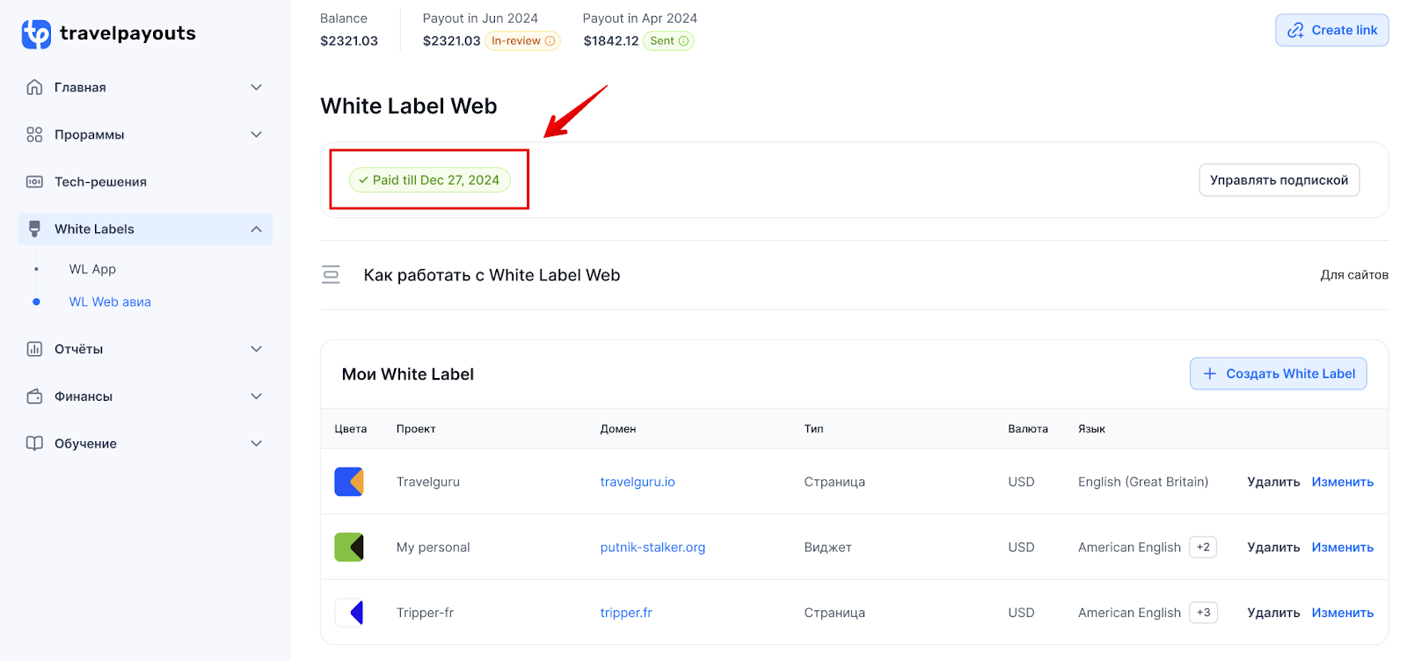Viewport: 1407px width, 661px height.
Task: Click the Travelguru project name
Action: [428, 482]
